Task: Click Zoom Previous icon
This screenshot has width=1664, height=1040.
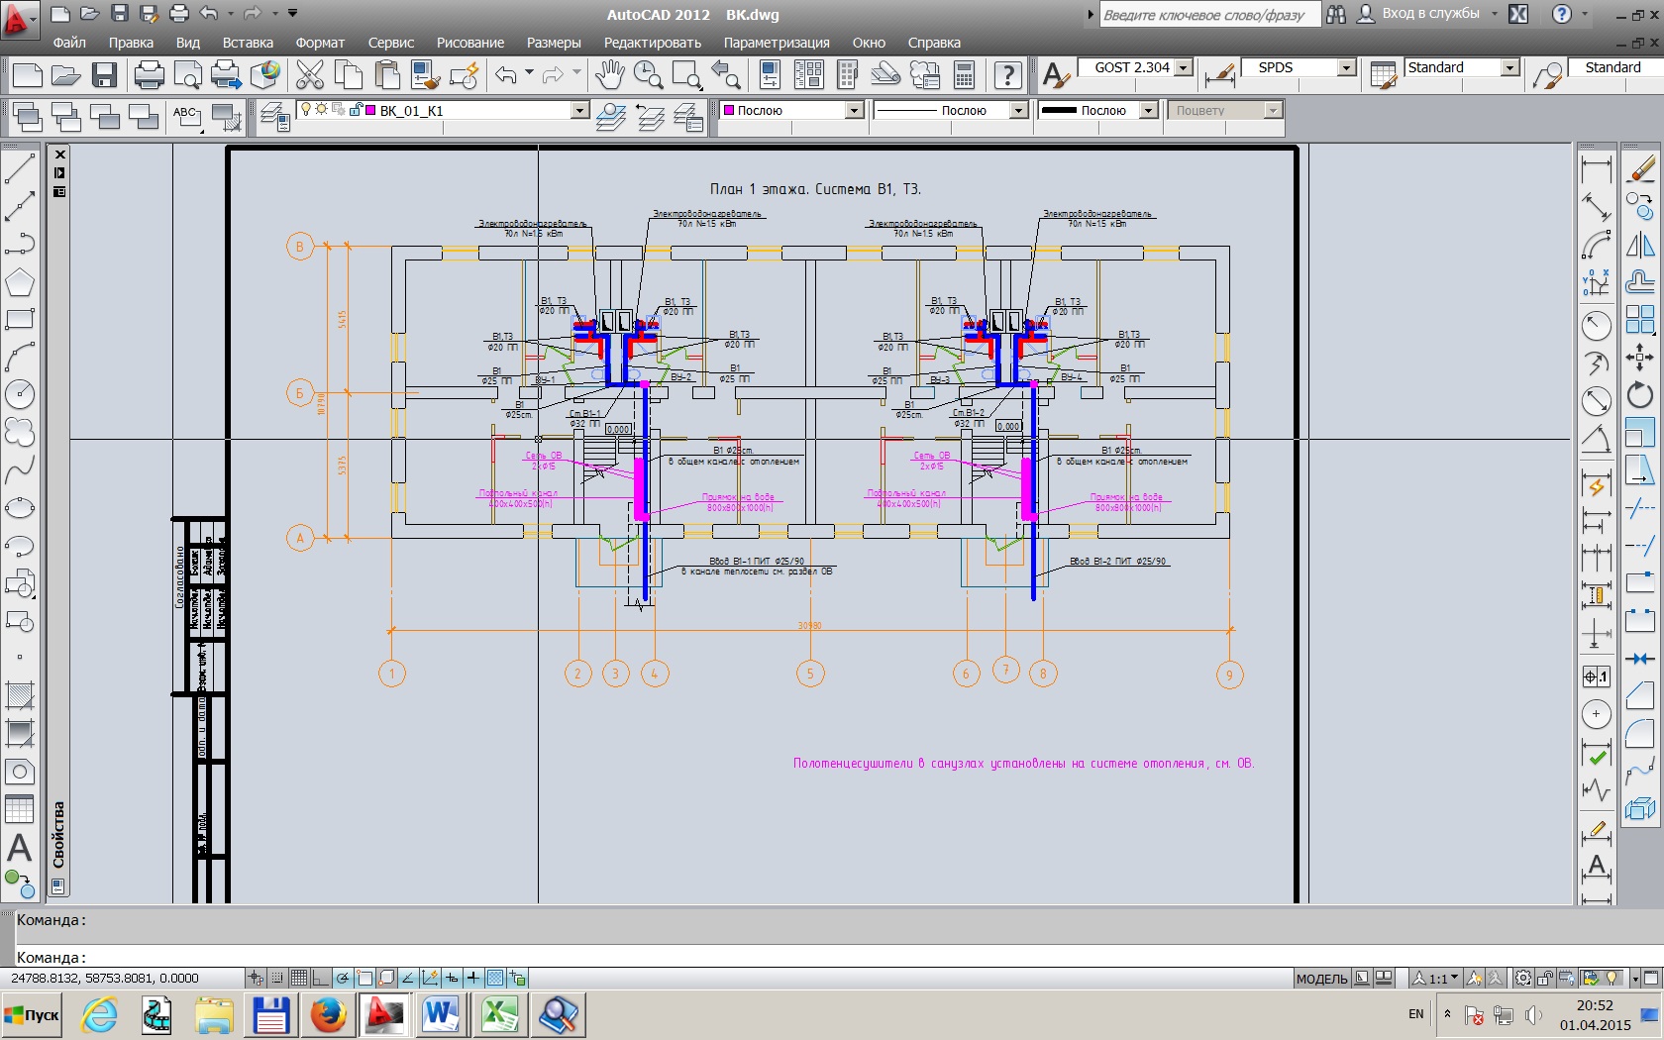Action: point(725,74)
